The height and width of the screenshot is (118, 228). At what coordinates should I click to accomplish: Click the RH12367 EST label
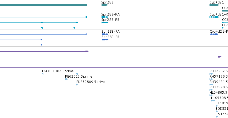219,71
